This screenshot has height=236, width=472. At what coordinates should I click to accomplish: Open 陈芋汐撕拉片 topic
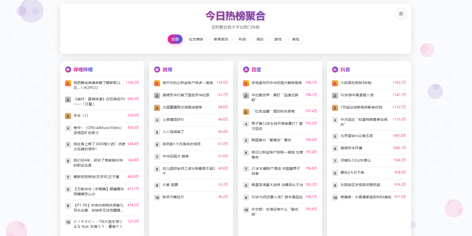(173, 197)
